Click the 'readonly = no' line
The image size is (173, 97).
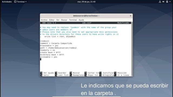[48, 50]
